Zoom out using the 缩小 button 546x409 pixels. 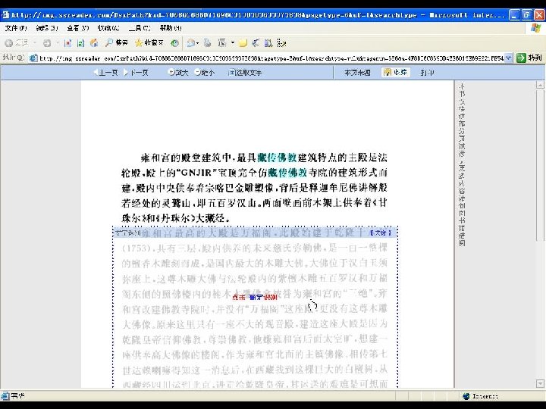[205, 73]
